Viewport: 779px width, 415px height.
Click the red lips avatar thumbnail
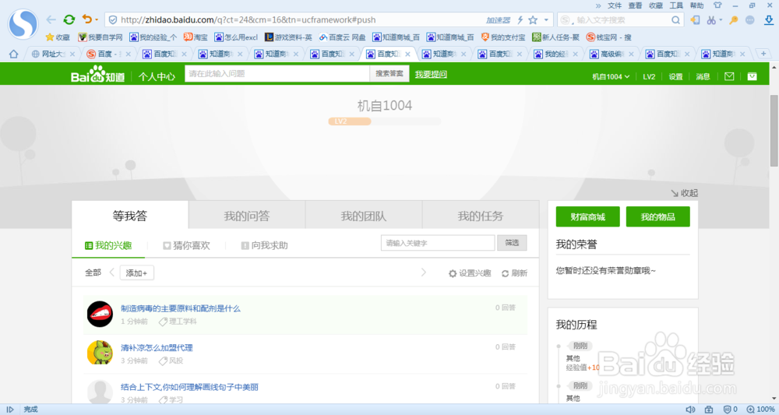pos(100,314)
